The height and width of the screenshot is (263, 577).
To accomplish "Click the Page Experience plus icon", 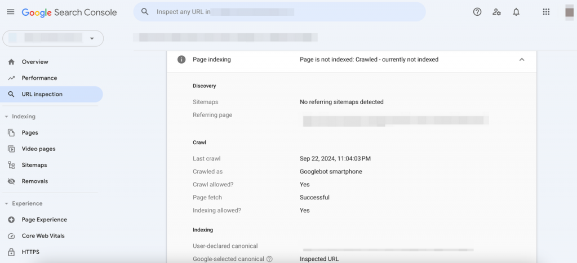I will click(11, 220).
